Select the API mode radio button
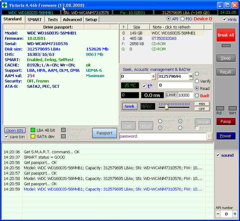The image size is (240, 221). click(x=168, y=19)
